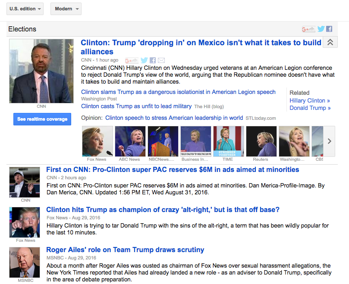Image resolution: width=349 pixels, height=284 pixels.
Task: Open headline about Trump 'dropping in' on Mexico
Action: pyautogui.click(x=201, y=47)
